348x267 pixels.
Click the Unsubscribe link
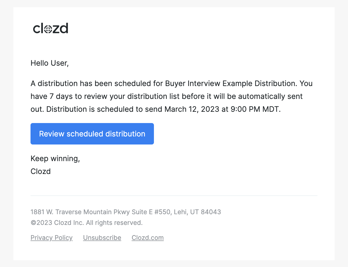coord(102,238)
